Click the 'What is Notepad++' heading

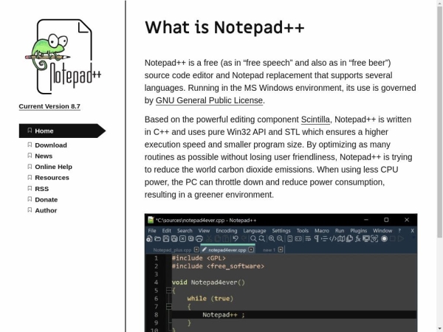tap(224, 27)
